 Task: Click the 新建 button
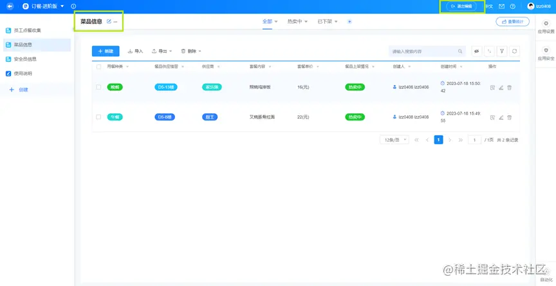tap(106, 51)
